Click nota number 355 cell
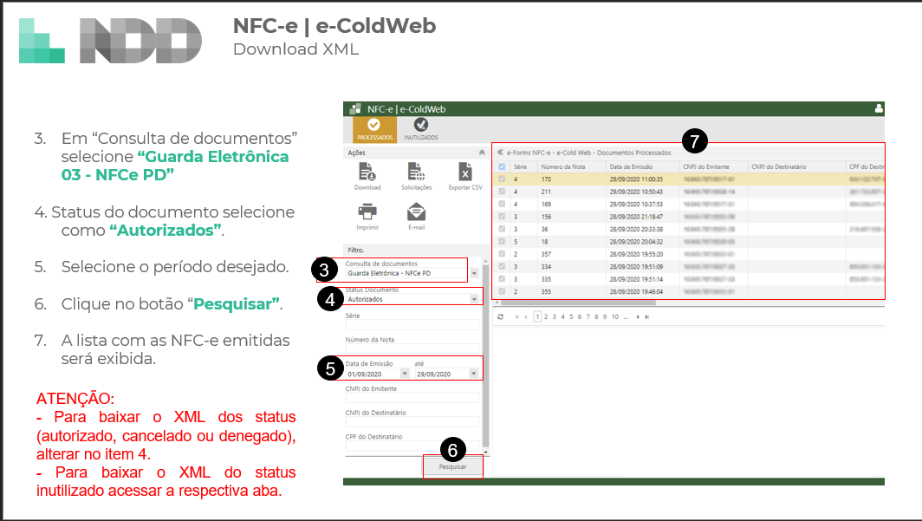 546,291
